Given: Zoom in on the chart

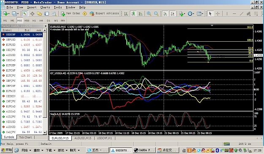Looking at the screenshot, I should click(x=149, y=13).
